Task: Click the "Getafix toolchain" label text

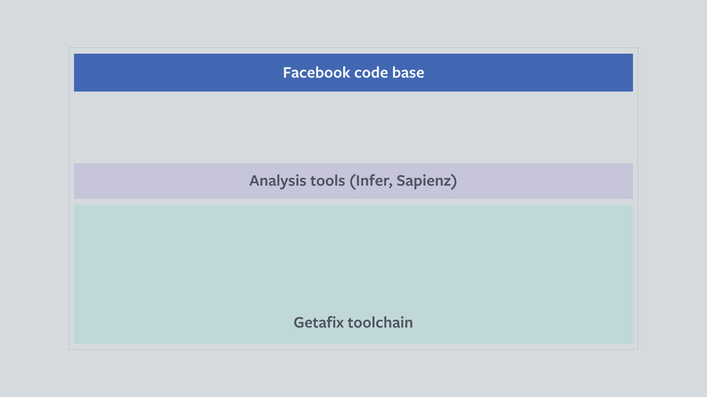Action: pos(353,322)
